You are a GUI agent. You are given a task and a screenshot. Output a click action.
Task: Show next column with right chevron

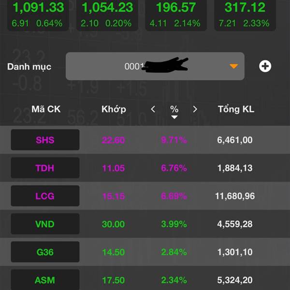pyautogui.click(x=195, y=109)
